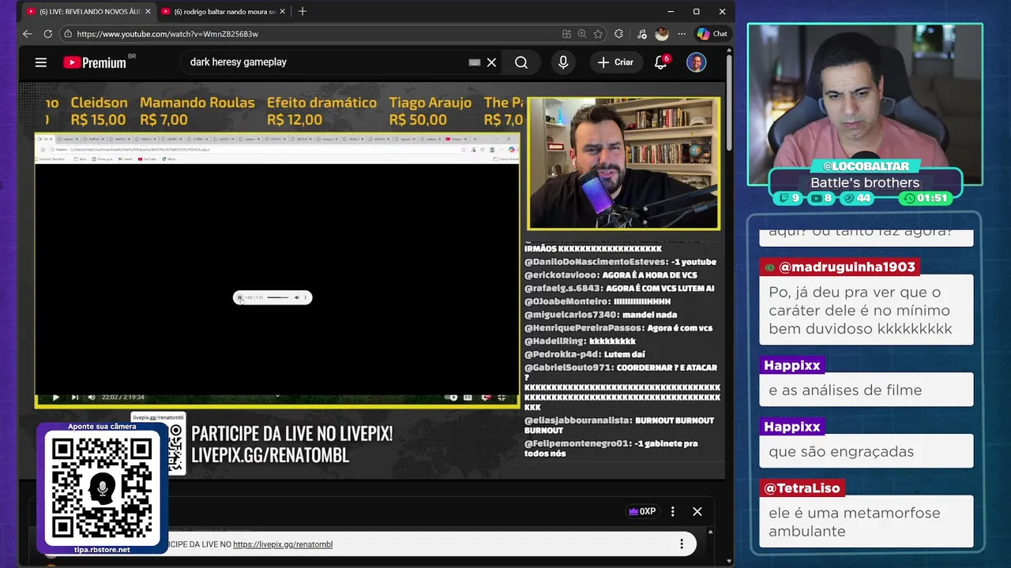The image size is (1011, 568).
Task: Clear the search query with the X
Action: point(491,62)
